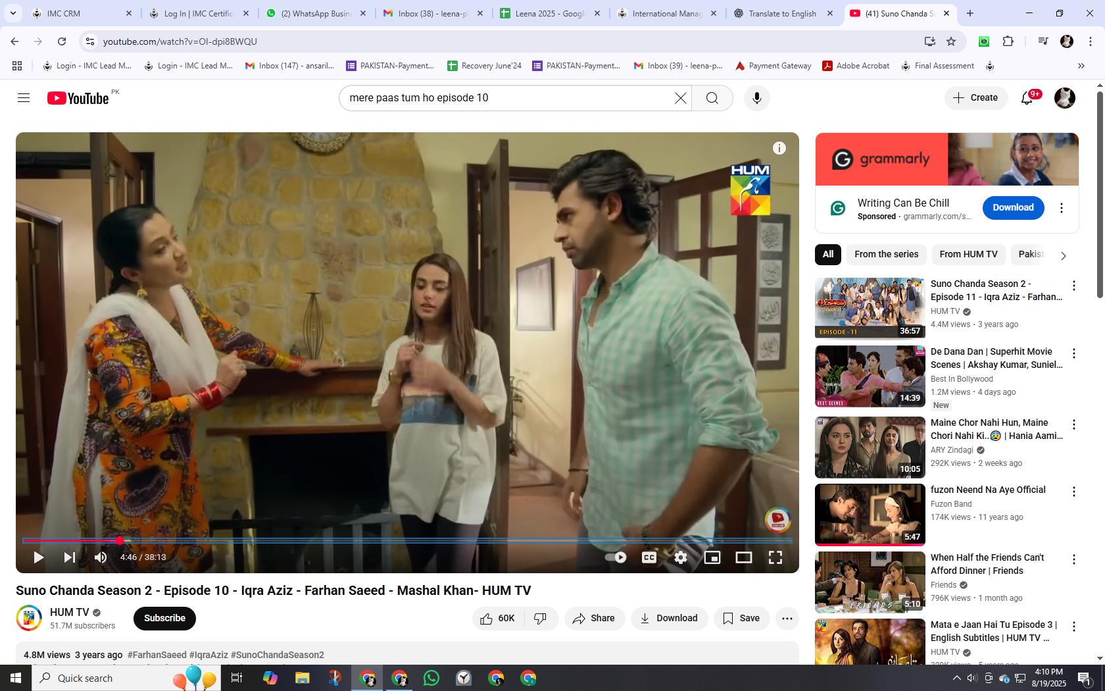Screen dimensions: 1105x691
Task: Dislike this video
Action: coord(541,618)
